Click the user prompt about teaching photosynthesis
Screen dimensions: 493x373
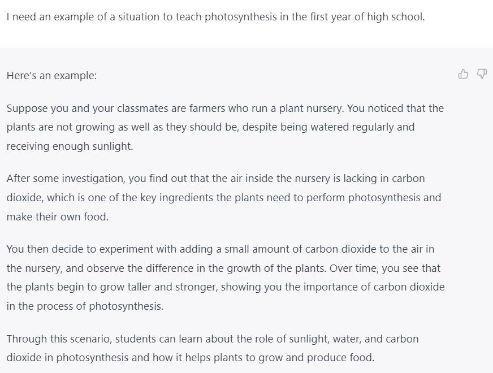click(x=215, y=17)
